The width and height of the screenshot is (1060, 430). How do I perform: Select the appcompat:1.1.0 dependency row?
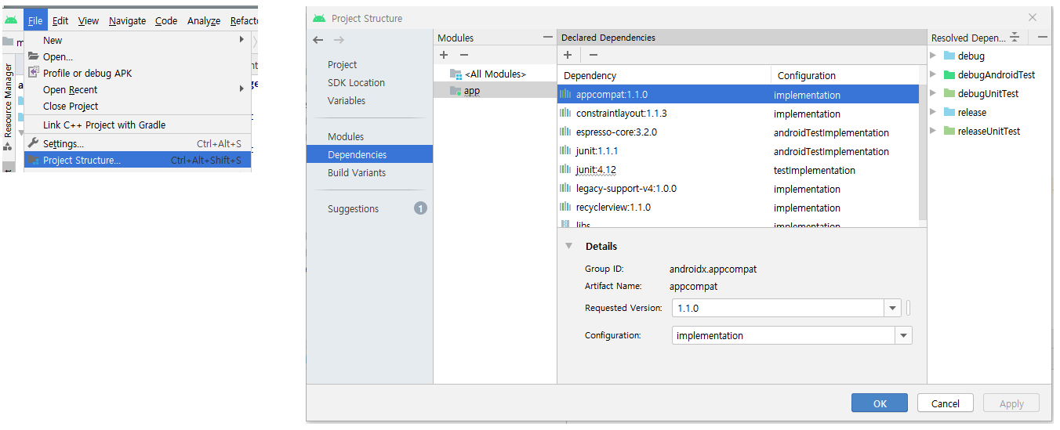738,95
